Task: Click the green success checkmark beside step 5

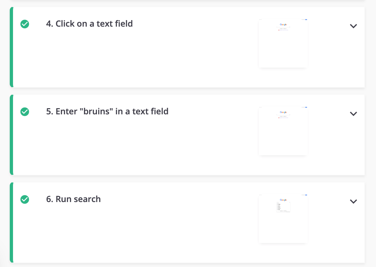Action: click(x=25, y=112)
